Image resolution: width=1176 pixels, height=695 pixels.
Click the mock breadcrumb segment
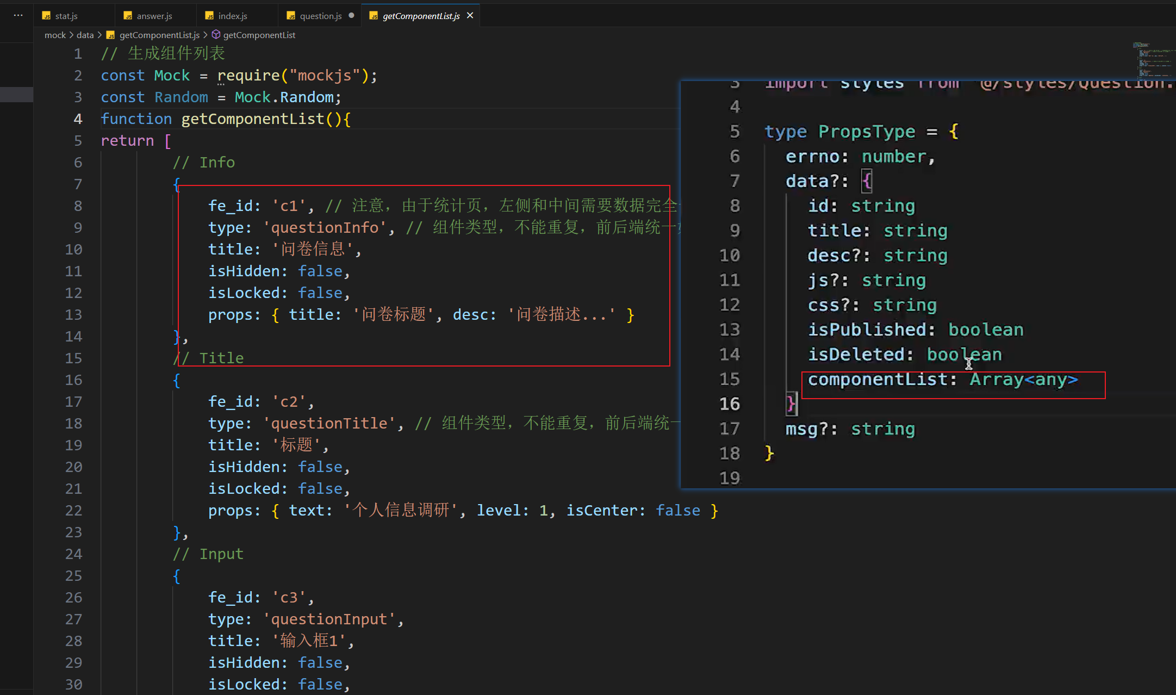coord(55,35)
